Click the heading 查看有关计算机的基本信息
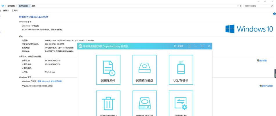 click(x=33, y=17)
